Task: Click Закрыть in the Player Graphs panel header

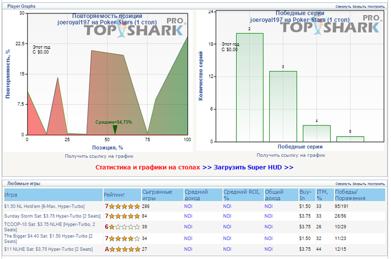Action: tap(359, 7)
